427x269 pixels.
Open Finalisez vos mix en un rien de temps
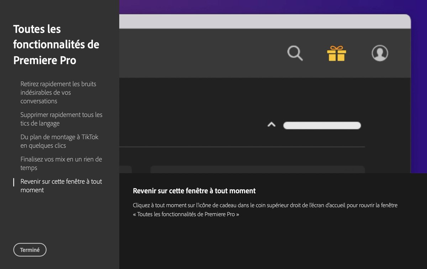click(x=60, y=163)
